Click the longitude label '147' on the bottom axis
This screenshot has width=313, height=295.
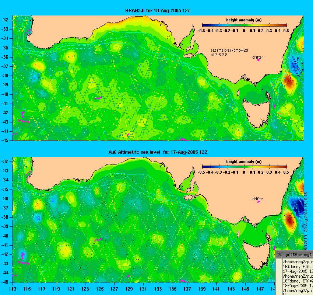(260, 289)
